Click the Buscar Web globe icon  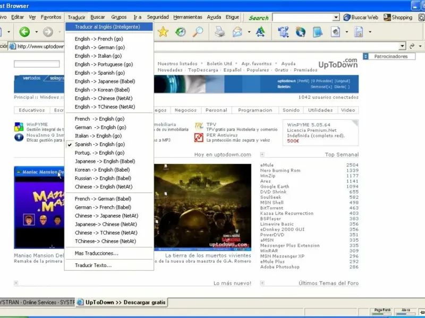click(346, 17)
